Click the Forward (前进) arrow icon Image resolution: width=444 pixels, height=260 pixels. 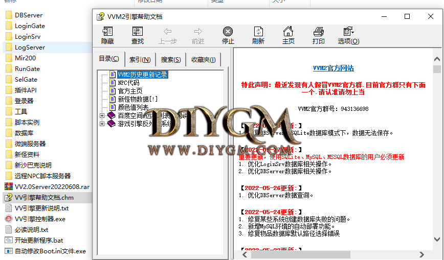click(x=198, y=31)
